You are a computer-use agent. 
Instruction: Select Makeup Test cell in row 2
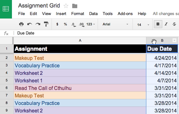[80, 58]
